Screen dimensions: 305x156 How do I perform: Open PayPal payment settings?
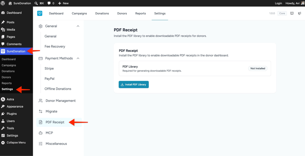coord(50,79)
